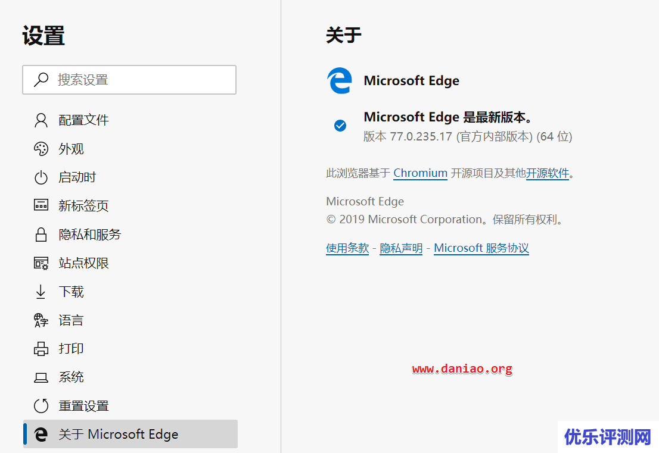This screenshot has width=659, height=453.
Task: Open the Chromium project link
Action: [x=420, y=173]
